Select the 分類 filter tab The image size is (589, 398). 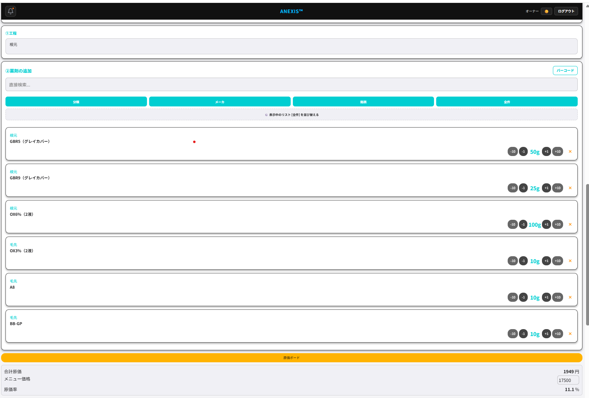point(76,102)
